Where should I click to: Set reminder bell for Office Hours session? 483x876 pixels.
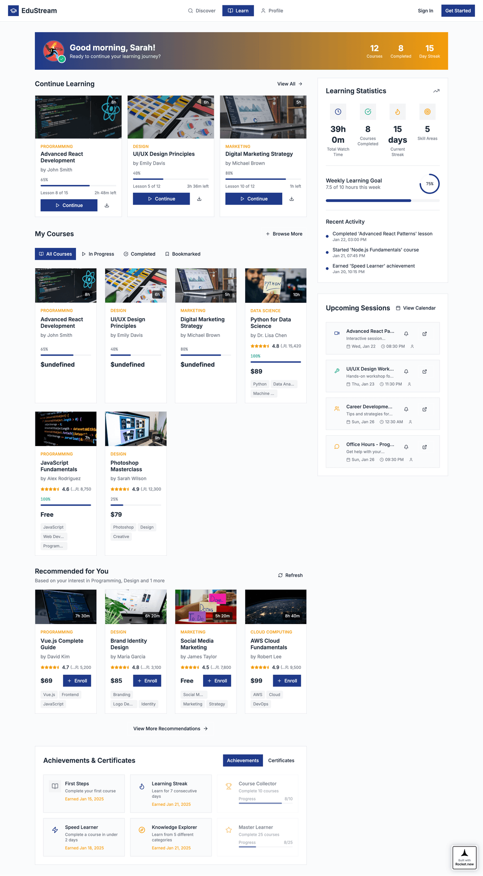[406, 447]
